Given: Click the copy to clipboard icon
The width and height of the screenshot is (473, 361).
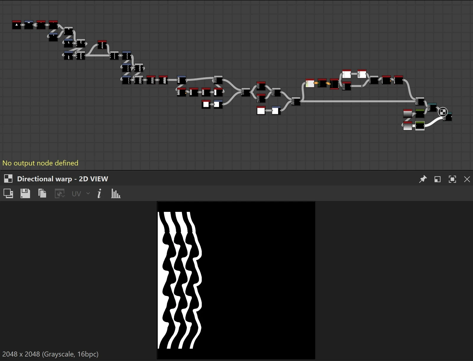Looking at the screenshot, I should 42,194.
